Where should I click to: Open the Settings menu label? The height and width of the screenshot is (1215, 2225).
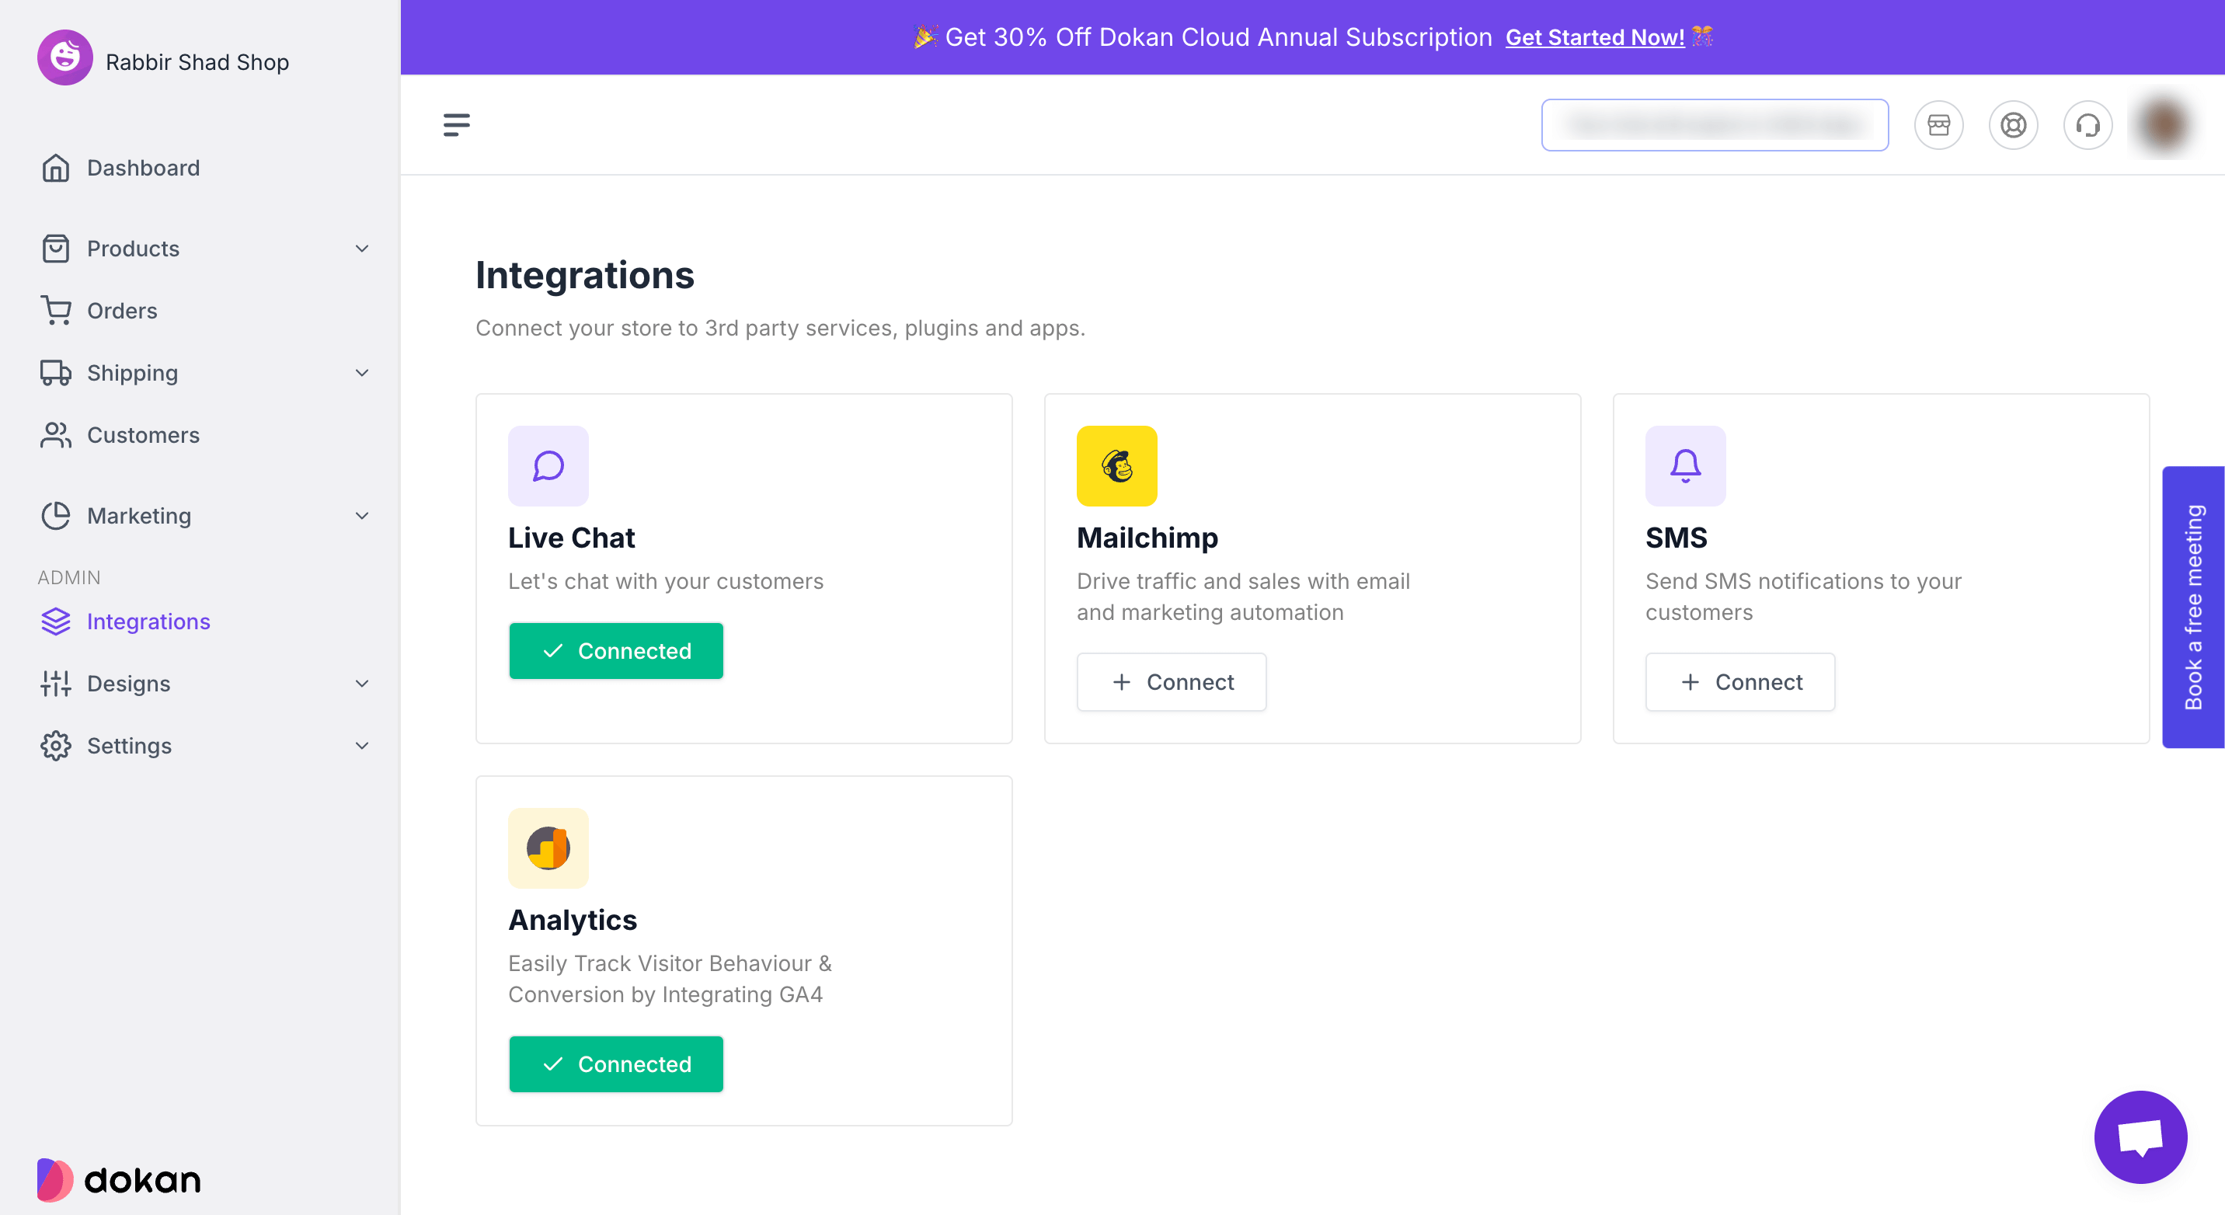[x=130, y=746]
